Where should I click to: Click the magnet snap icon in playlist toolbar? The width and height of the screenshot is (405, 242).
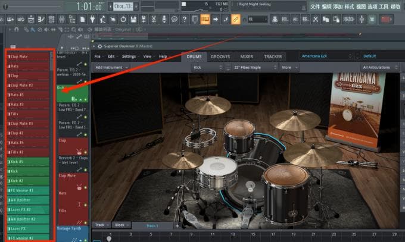(x=16, y=30)
